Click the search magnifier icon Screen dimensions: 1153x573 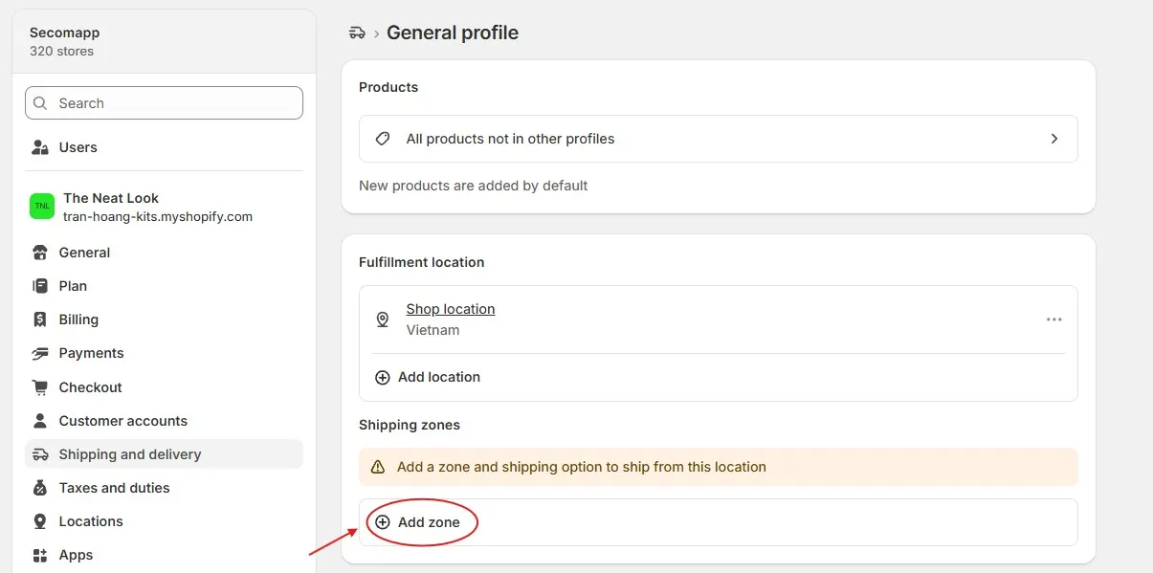40,103
